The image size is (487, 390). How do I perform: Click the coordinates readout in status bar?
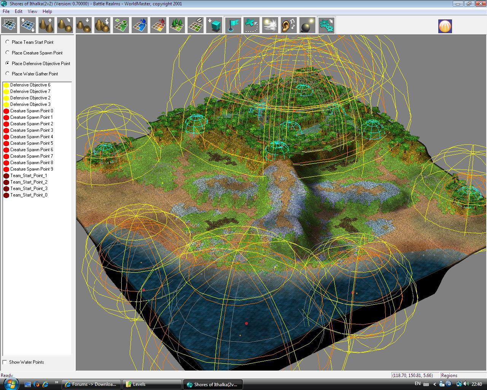(415, 375)
